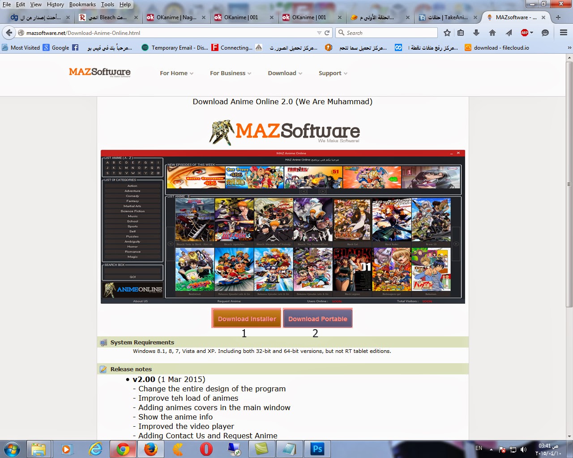The image size is (573, 458).
Task: Switch to the TakeAni... tab
Action: click(448, 17)
